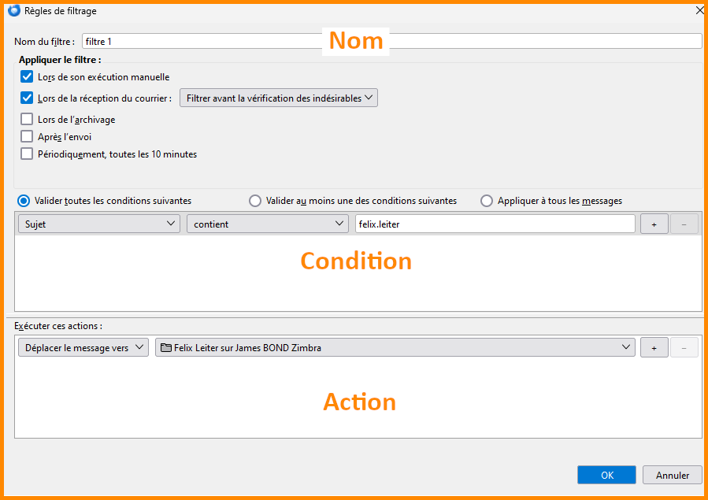Viewport: 708px width, 500px height.
Task: Open 'Déplacer le message vers' action dropdown
Action: pyautogui.click(x=83, y=348)
